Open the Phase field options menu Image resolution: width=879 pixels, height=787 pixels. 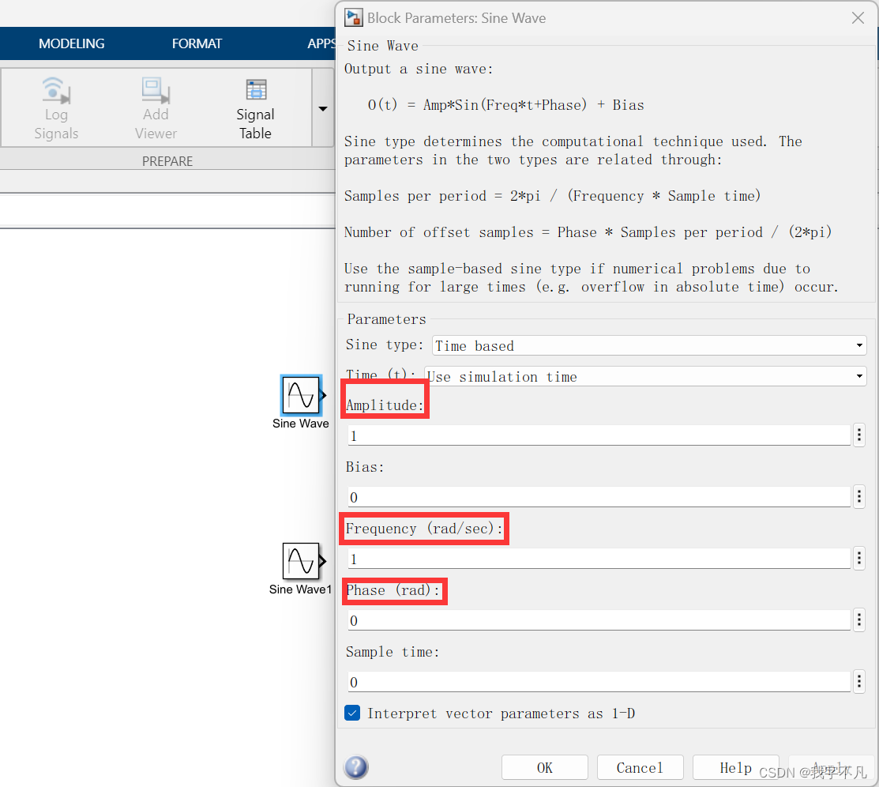point(858,620)
